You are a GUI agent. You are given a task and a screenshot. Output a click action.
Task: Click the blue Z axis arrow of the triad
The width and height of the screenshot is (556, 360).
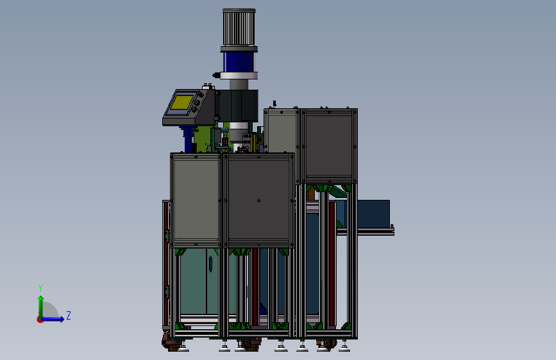coord(53,319)
